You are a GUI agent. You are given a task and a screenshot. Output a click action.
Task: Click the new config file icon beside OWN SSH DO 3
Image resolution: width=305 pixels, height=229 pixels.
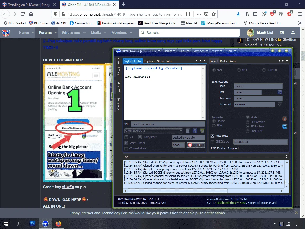click(x=188, y=130)
